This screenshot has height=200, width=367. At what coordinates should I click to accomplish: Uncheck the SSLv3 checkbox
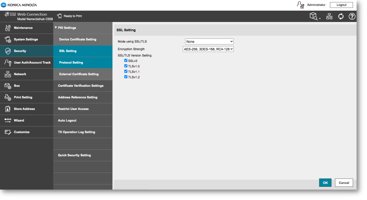pyautogui.click(x=126, y=60)
